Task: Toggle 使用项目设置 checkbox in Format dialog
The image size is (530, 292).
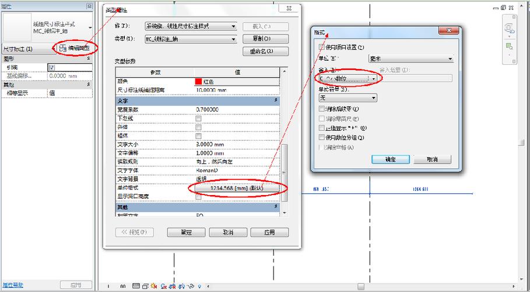Action: coord(322,47)
